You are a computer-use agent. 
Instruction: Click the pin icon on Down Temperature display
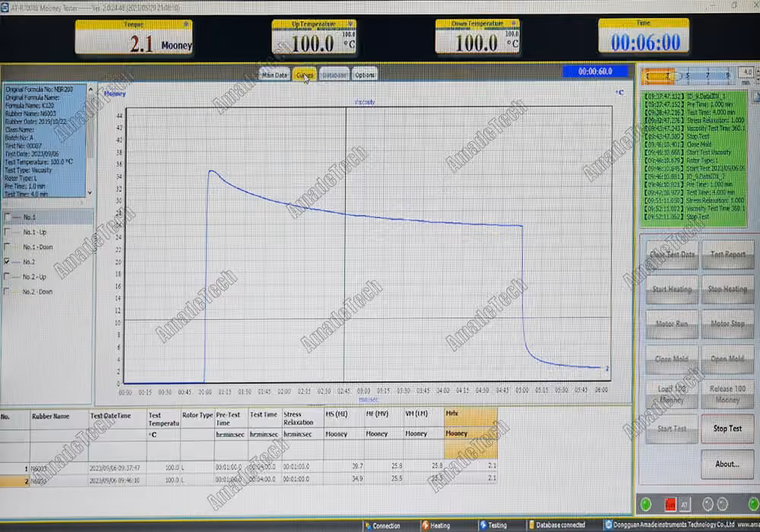[x=514, y=24]
